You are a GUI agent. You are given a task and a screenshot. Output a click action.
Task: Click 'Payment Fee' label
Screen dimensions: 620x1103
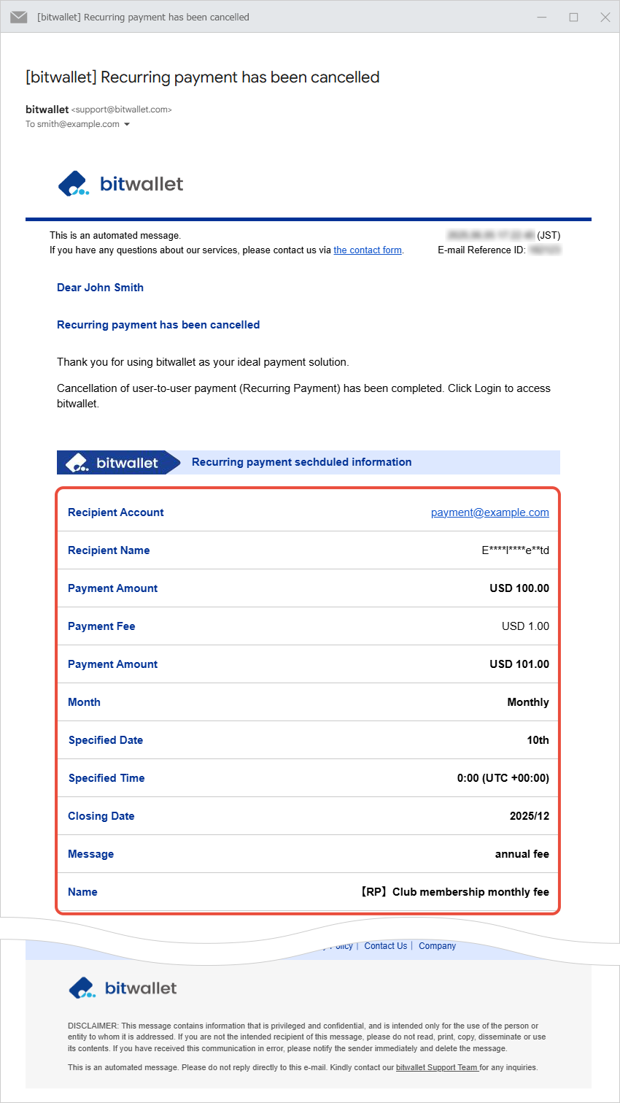[101, 626]
